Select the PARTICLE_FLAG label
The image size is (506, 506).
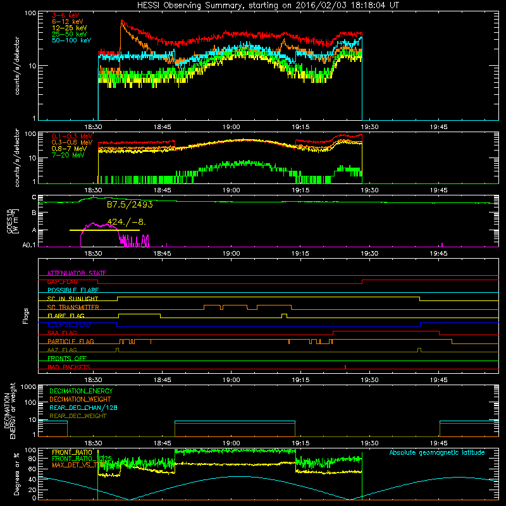point(71,341)
